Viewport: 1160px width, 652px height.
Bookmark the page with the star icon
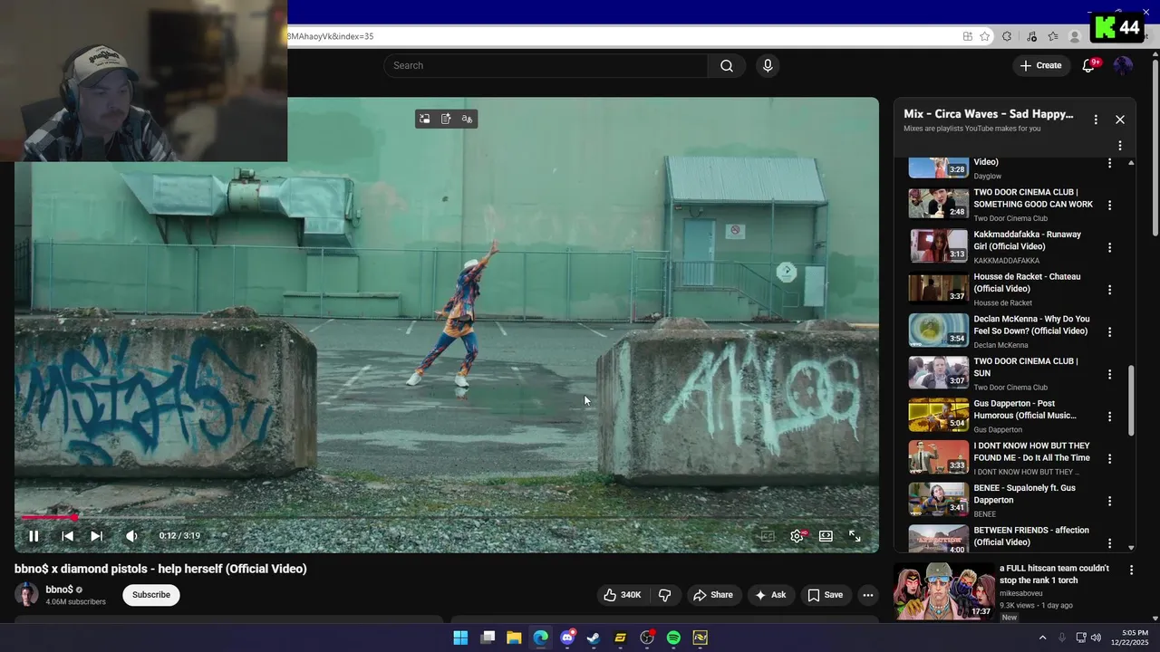(985, 36)
